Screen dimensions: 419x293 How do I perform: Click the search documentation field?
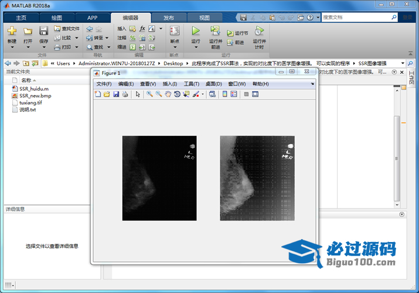pos(356,18)
